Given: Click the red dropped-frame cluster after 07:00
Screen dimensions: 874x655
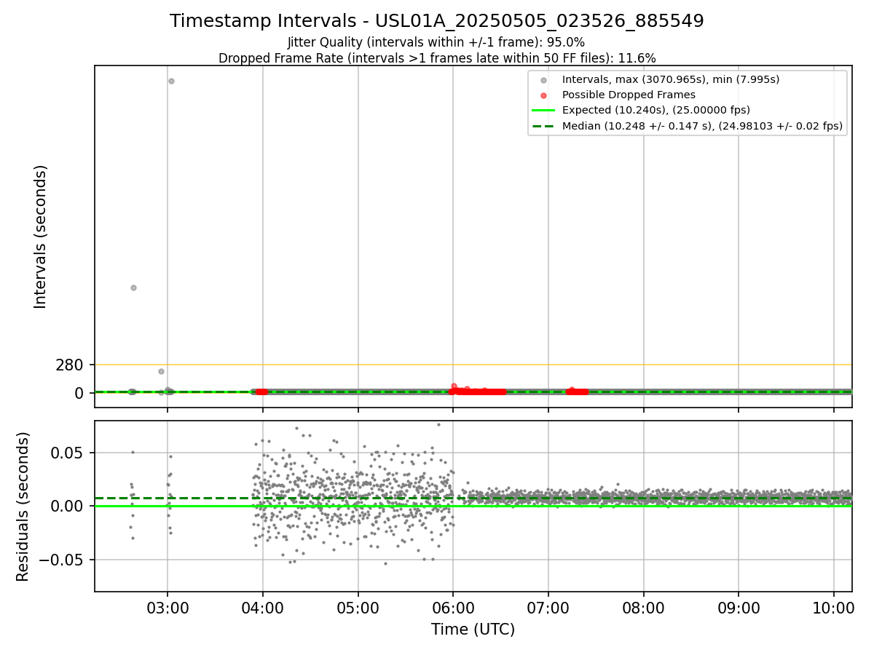Looking at the screenshot, I should click(578, 392).
